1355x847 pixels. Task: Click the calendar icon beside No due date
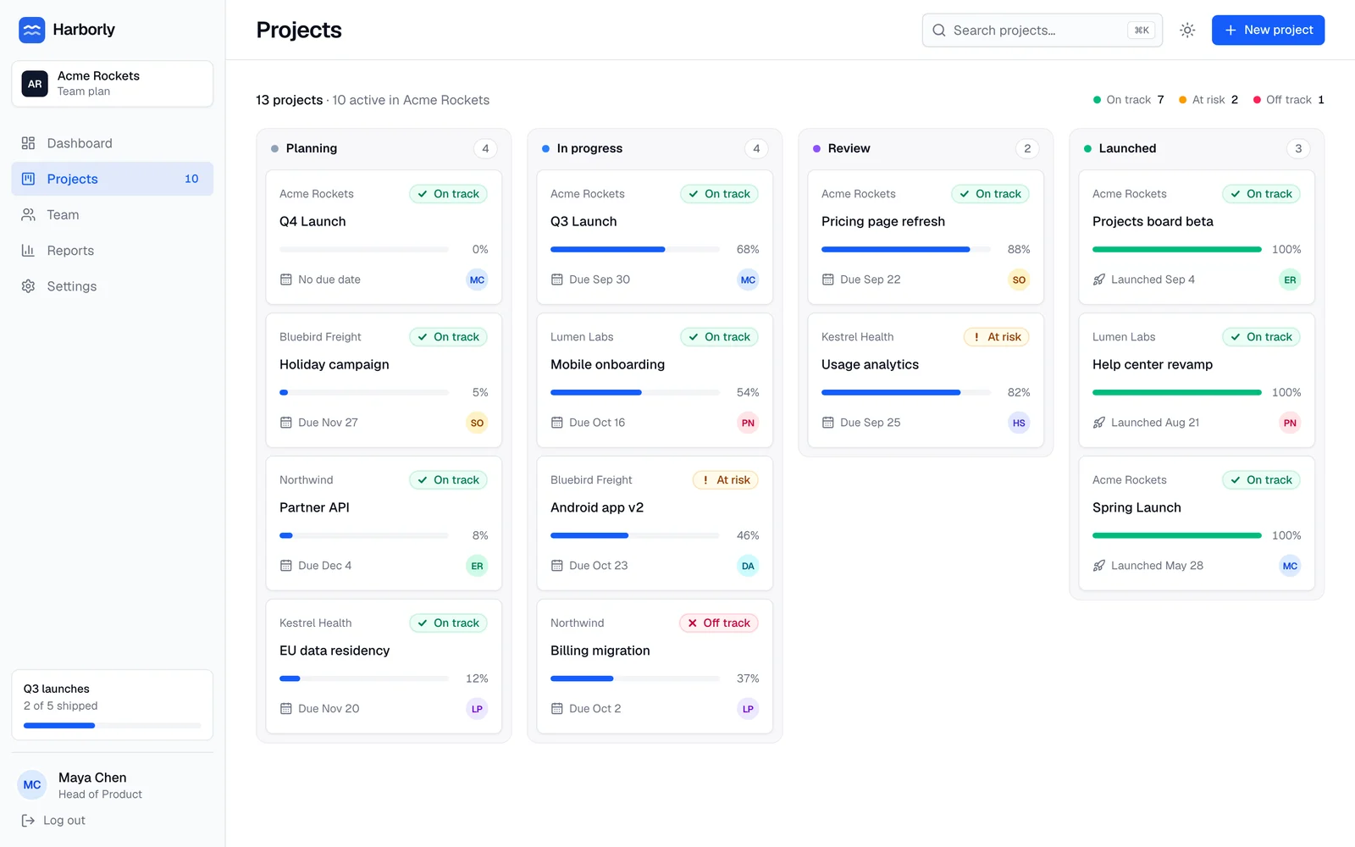point(286,280)
